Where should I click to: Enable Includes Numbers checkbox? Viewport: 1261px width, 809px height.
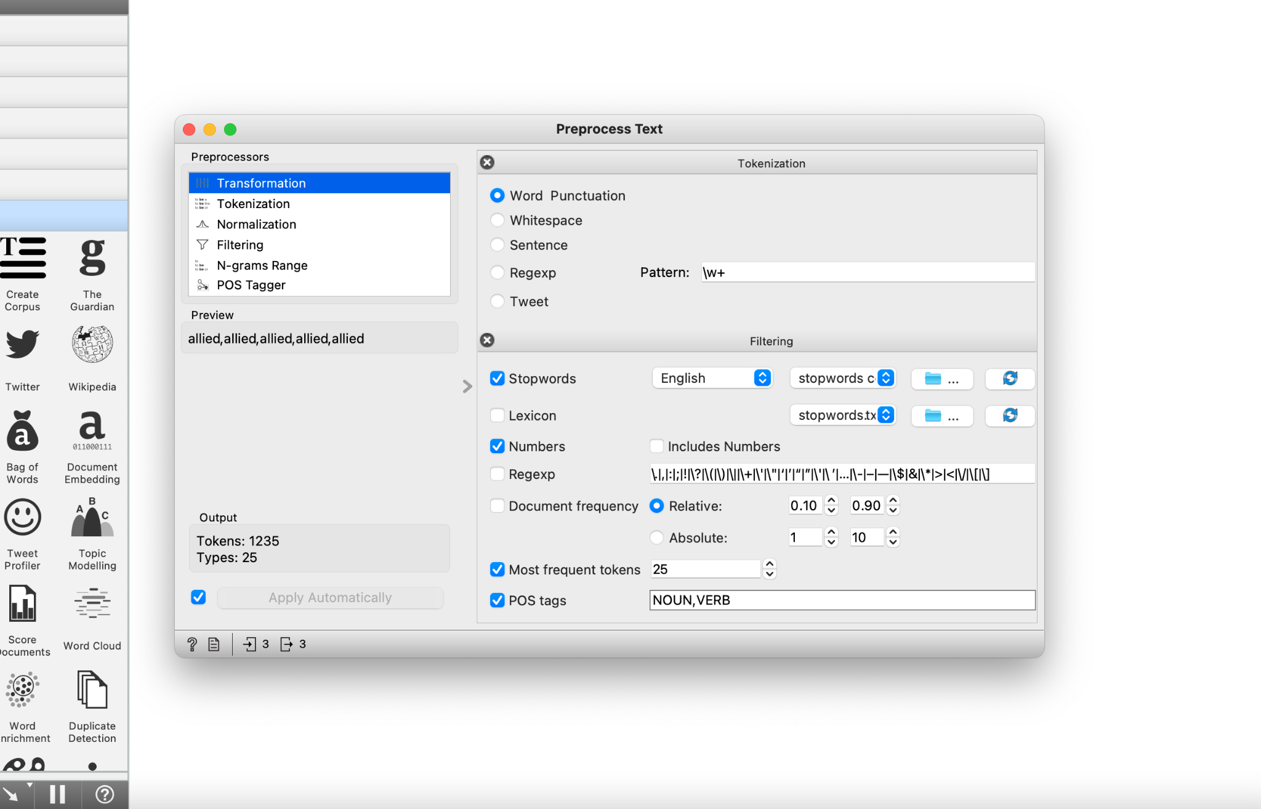click(657, 446)
